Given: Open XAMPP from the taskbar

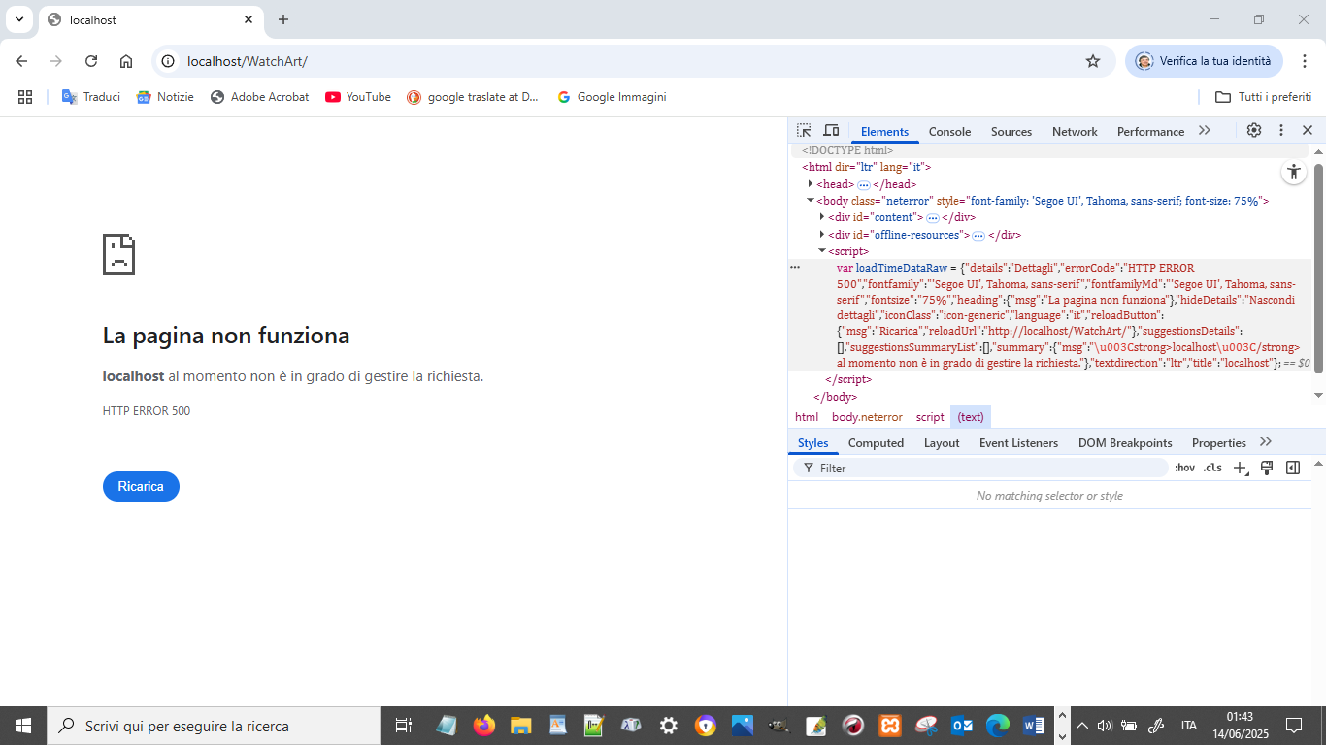Looking at the screenshot, I should point(890,726).
